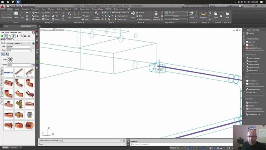
Task: Select the copper wye fitting marked E
Action: tap(19, 104)
